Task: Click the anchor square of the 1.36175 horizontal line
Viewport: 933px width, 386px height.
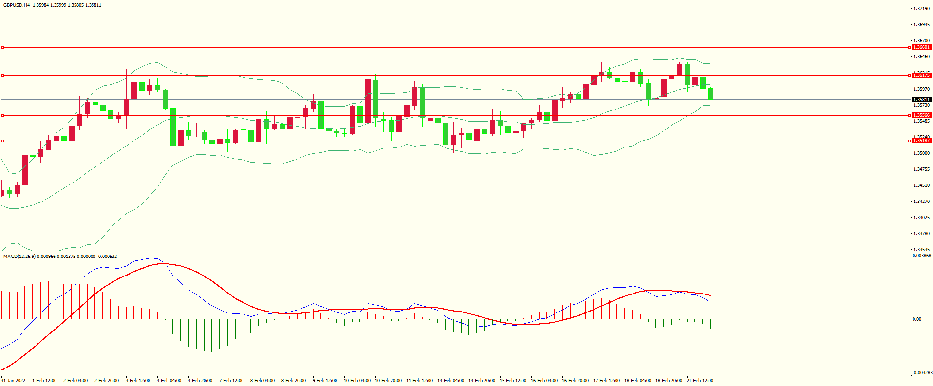Action: [x=2, y=75]
